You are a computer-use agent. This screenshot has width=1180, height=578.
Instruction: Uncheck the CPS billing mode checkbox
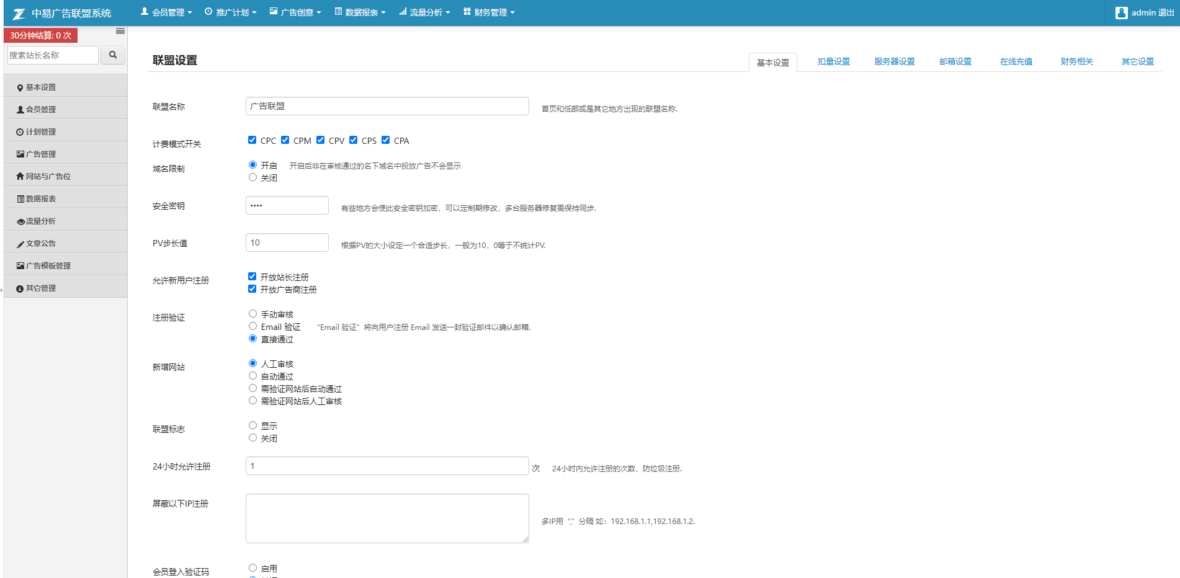pos(353,140)
